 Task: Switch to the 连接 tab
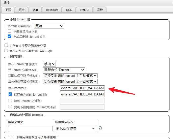tap(21, 10)
